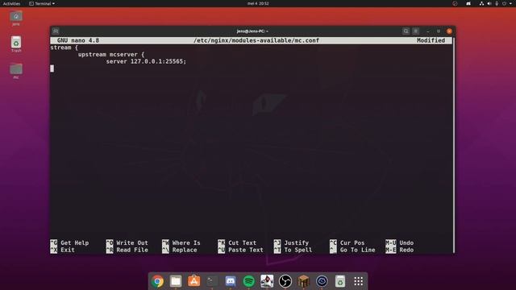Open the clock and calendar in top bar
Viewport: 516px width, 290px height.
click(258, 3)
